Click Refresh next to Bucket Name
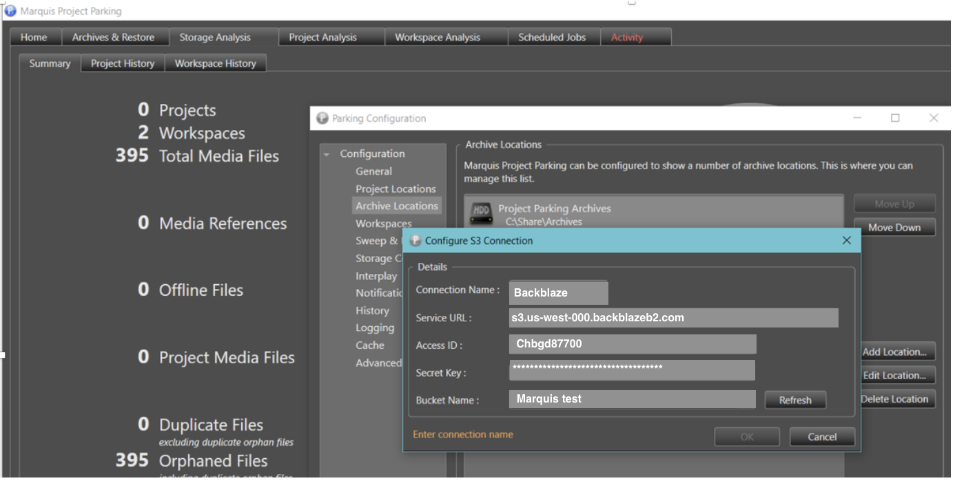 pos(795,400)
